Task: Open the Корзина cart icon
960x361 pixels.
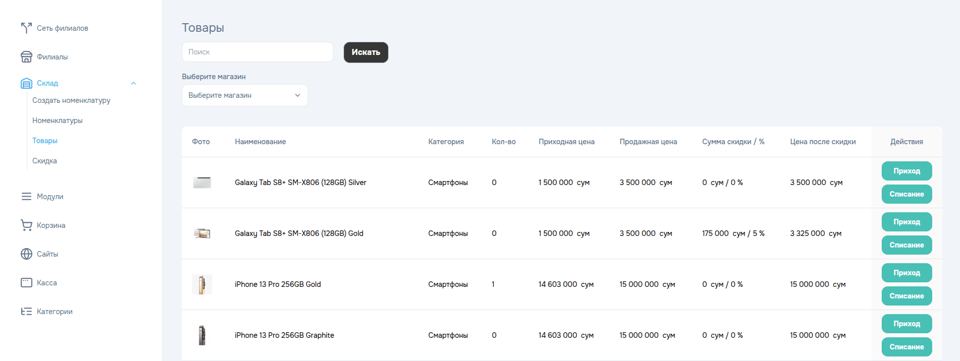Action: click(x=26, y=225)
